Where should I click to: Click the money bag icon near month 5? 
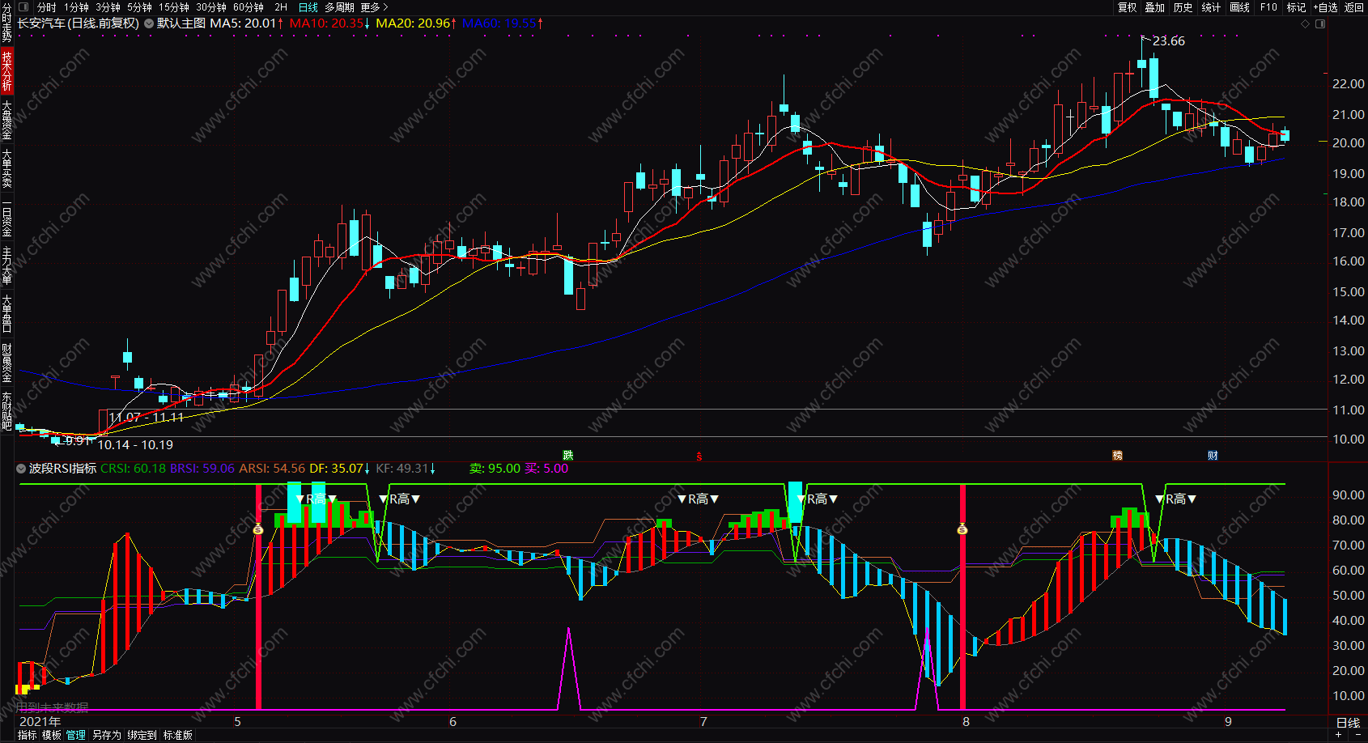point(258,529)
